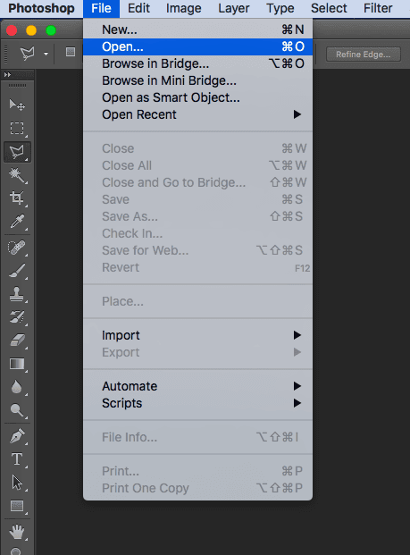Select the Eyedropper tool
The image size is (410, 555).
(17, 222)
